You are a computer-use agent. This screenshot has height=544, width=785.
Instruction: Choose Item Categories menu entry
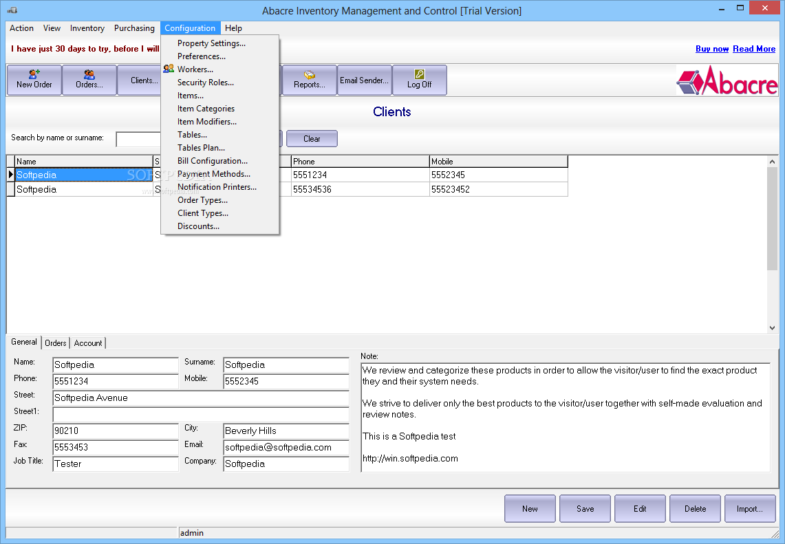tap(219, 108)
